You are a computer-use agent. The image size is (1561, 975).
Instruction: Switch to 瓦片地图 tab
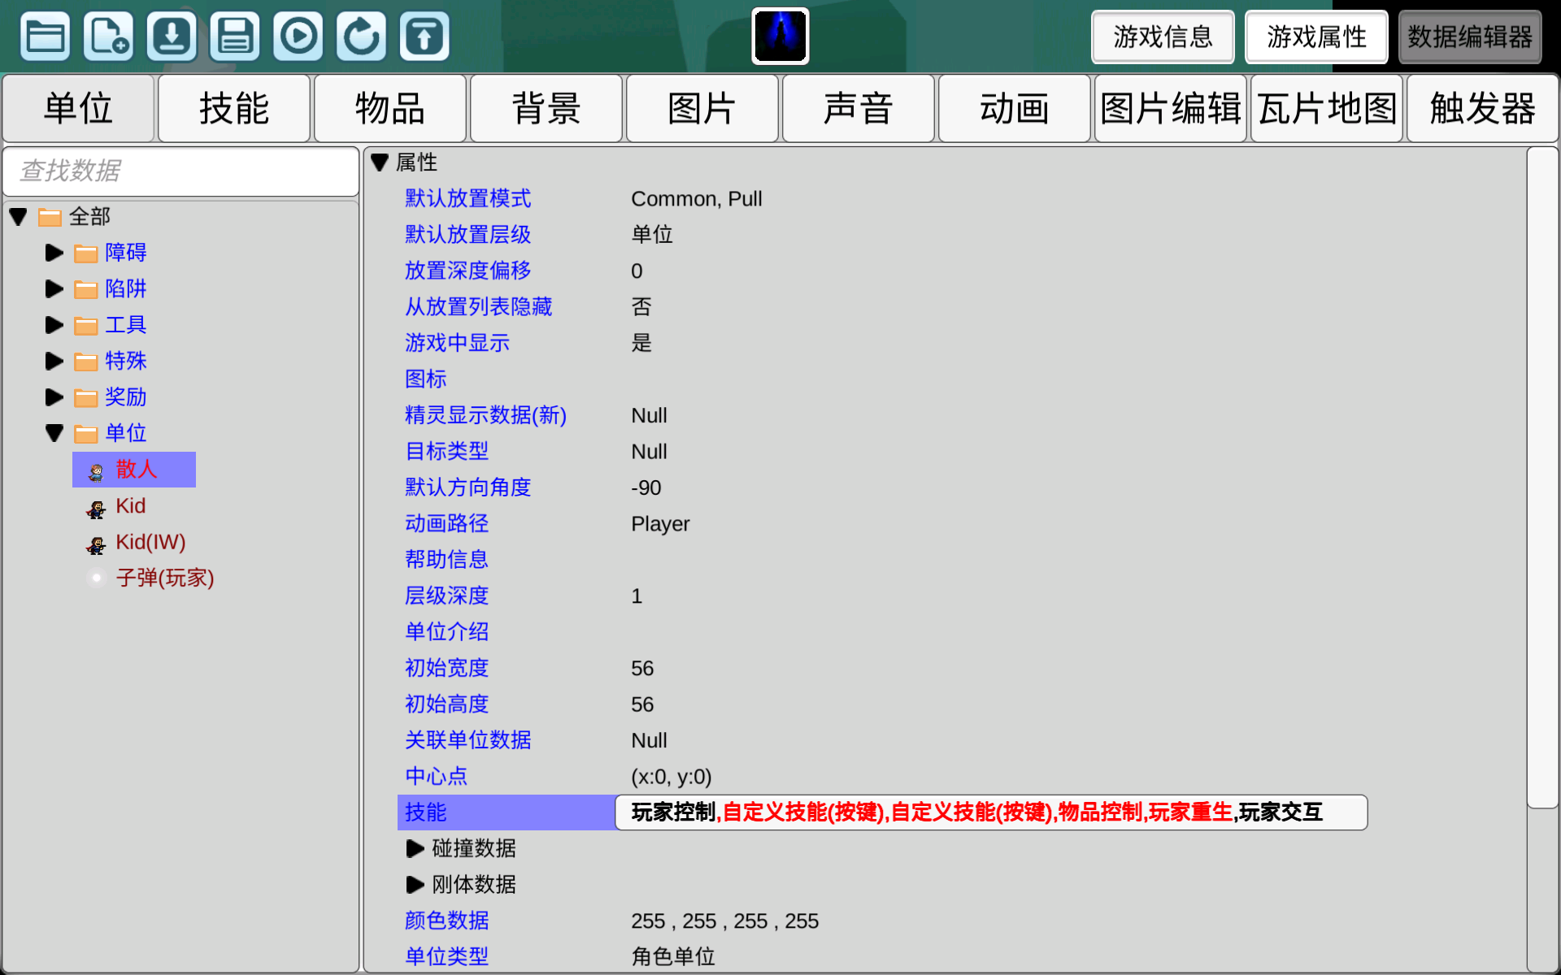[x=1327, y=108]
